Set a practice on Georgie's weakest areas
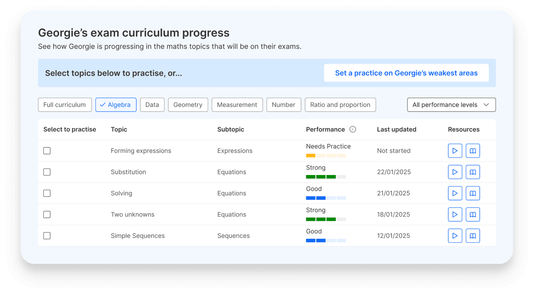533x294 pixels. tap(406, 73)
